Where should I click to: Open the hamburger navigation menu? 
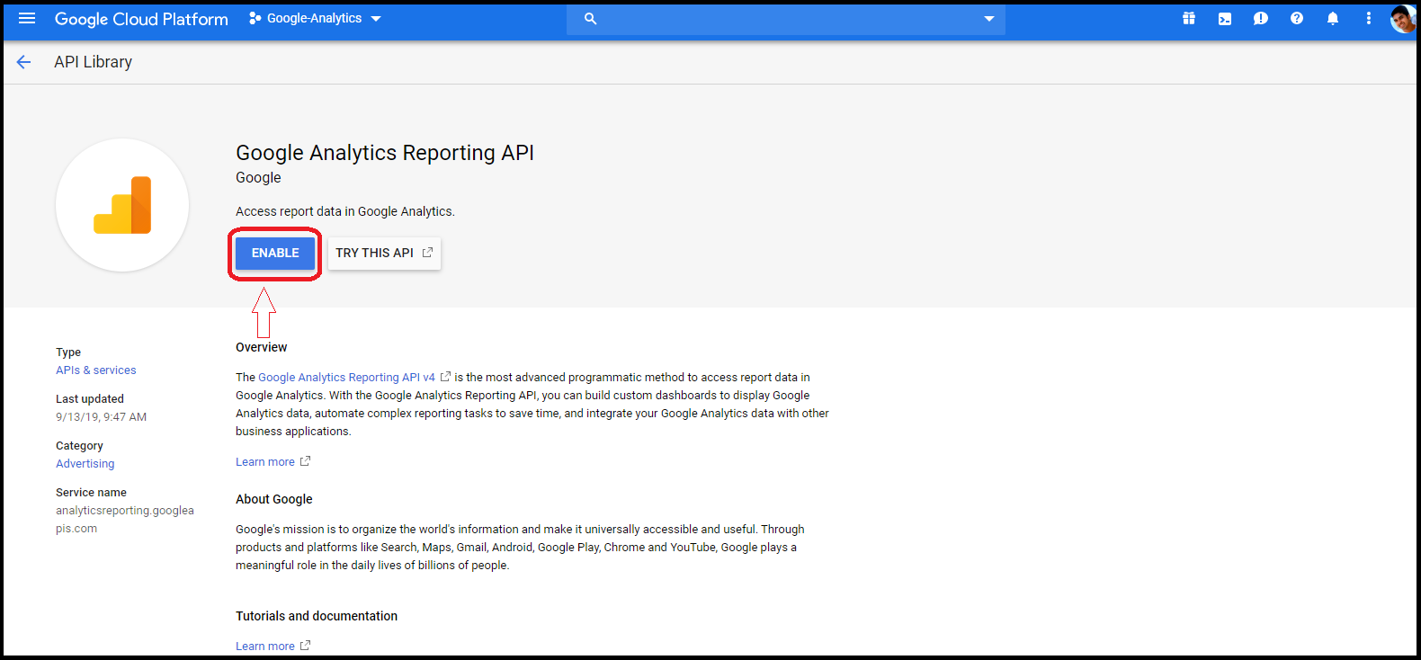pyautogui.click(x=27, y=18)
